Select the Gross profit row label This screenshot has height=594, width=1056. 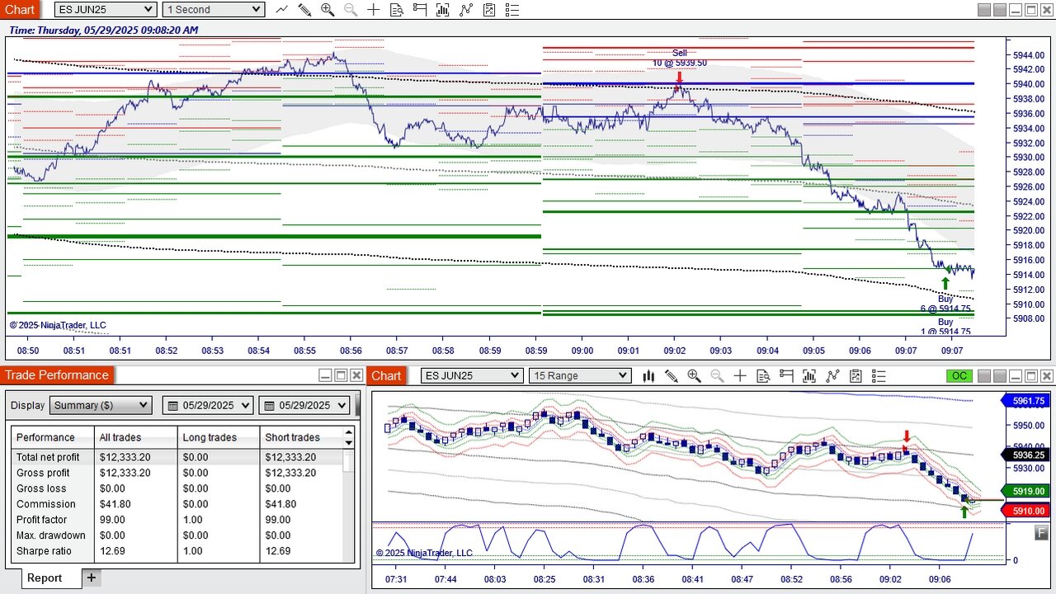[x=43, y=473]
